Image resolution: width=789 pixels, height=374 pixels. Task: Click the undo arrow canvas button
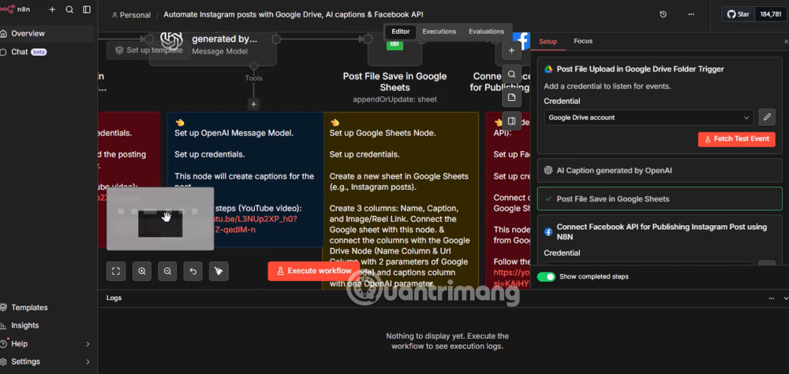tap(193, 271)
